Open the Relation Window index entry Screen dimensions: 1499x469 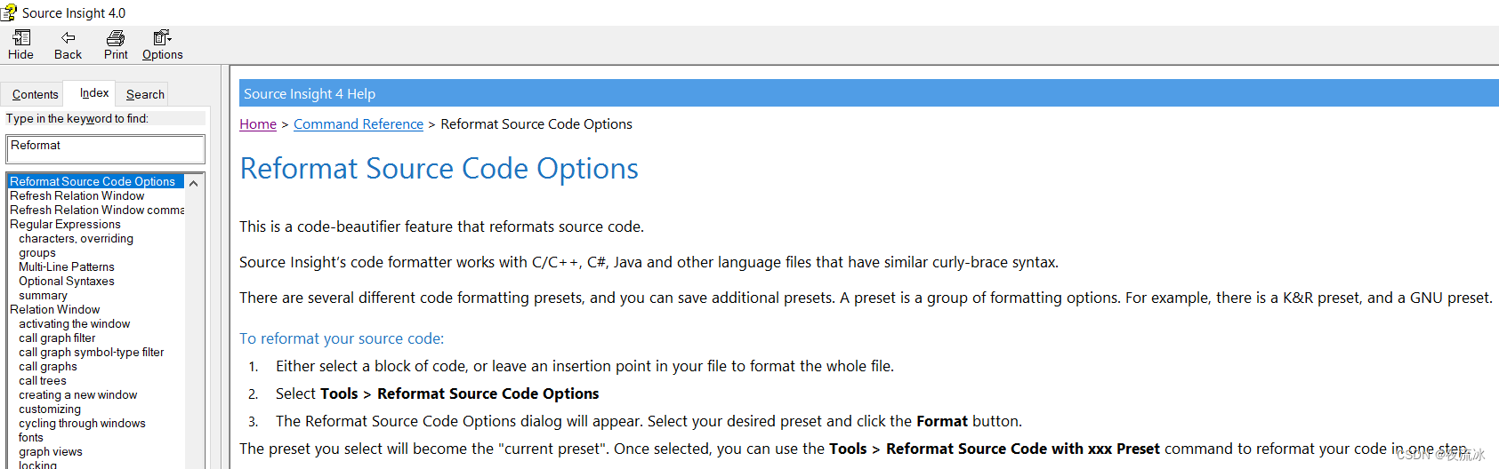point(55,309)
